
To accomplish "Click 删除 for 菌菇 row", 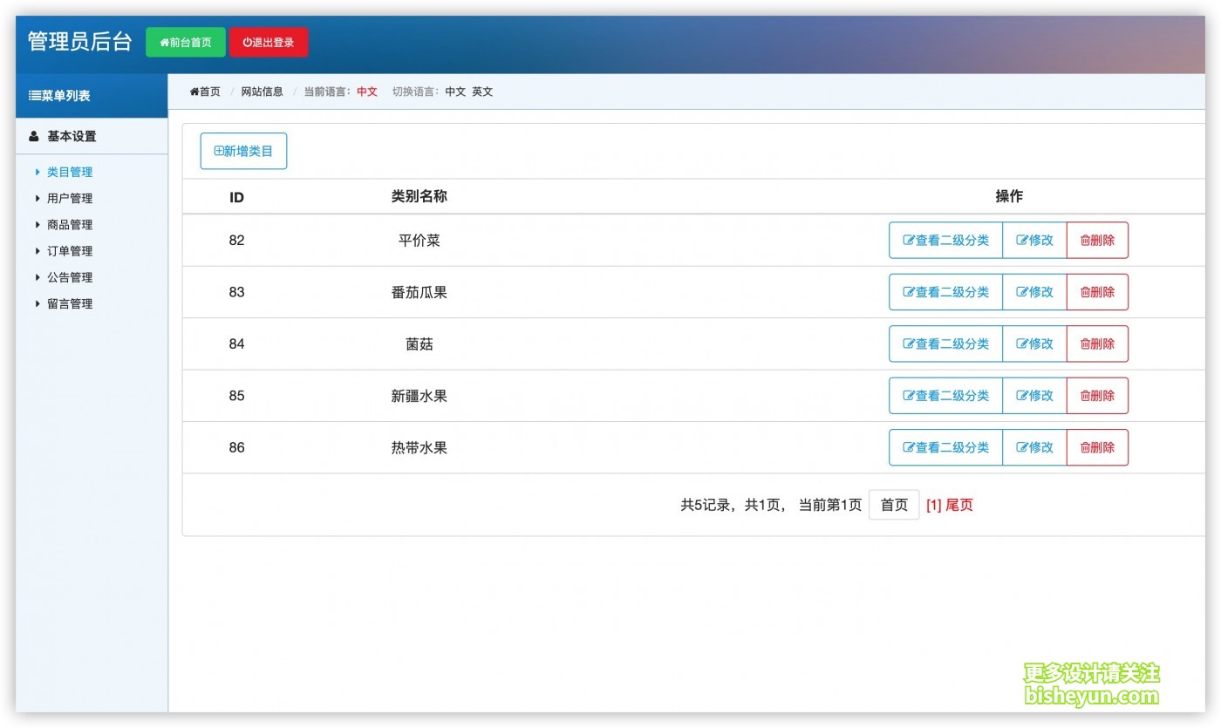I will 1097,344.
